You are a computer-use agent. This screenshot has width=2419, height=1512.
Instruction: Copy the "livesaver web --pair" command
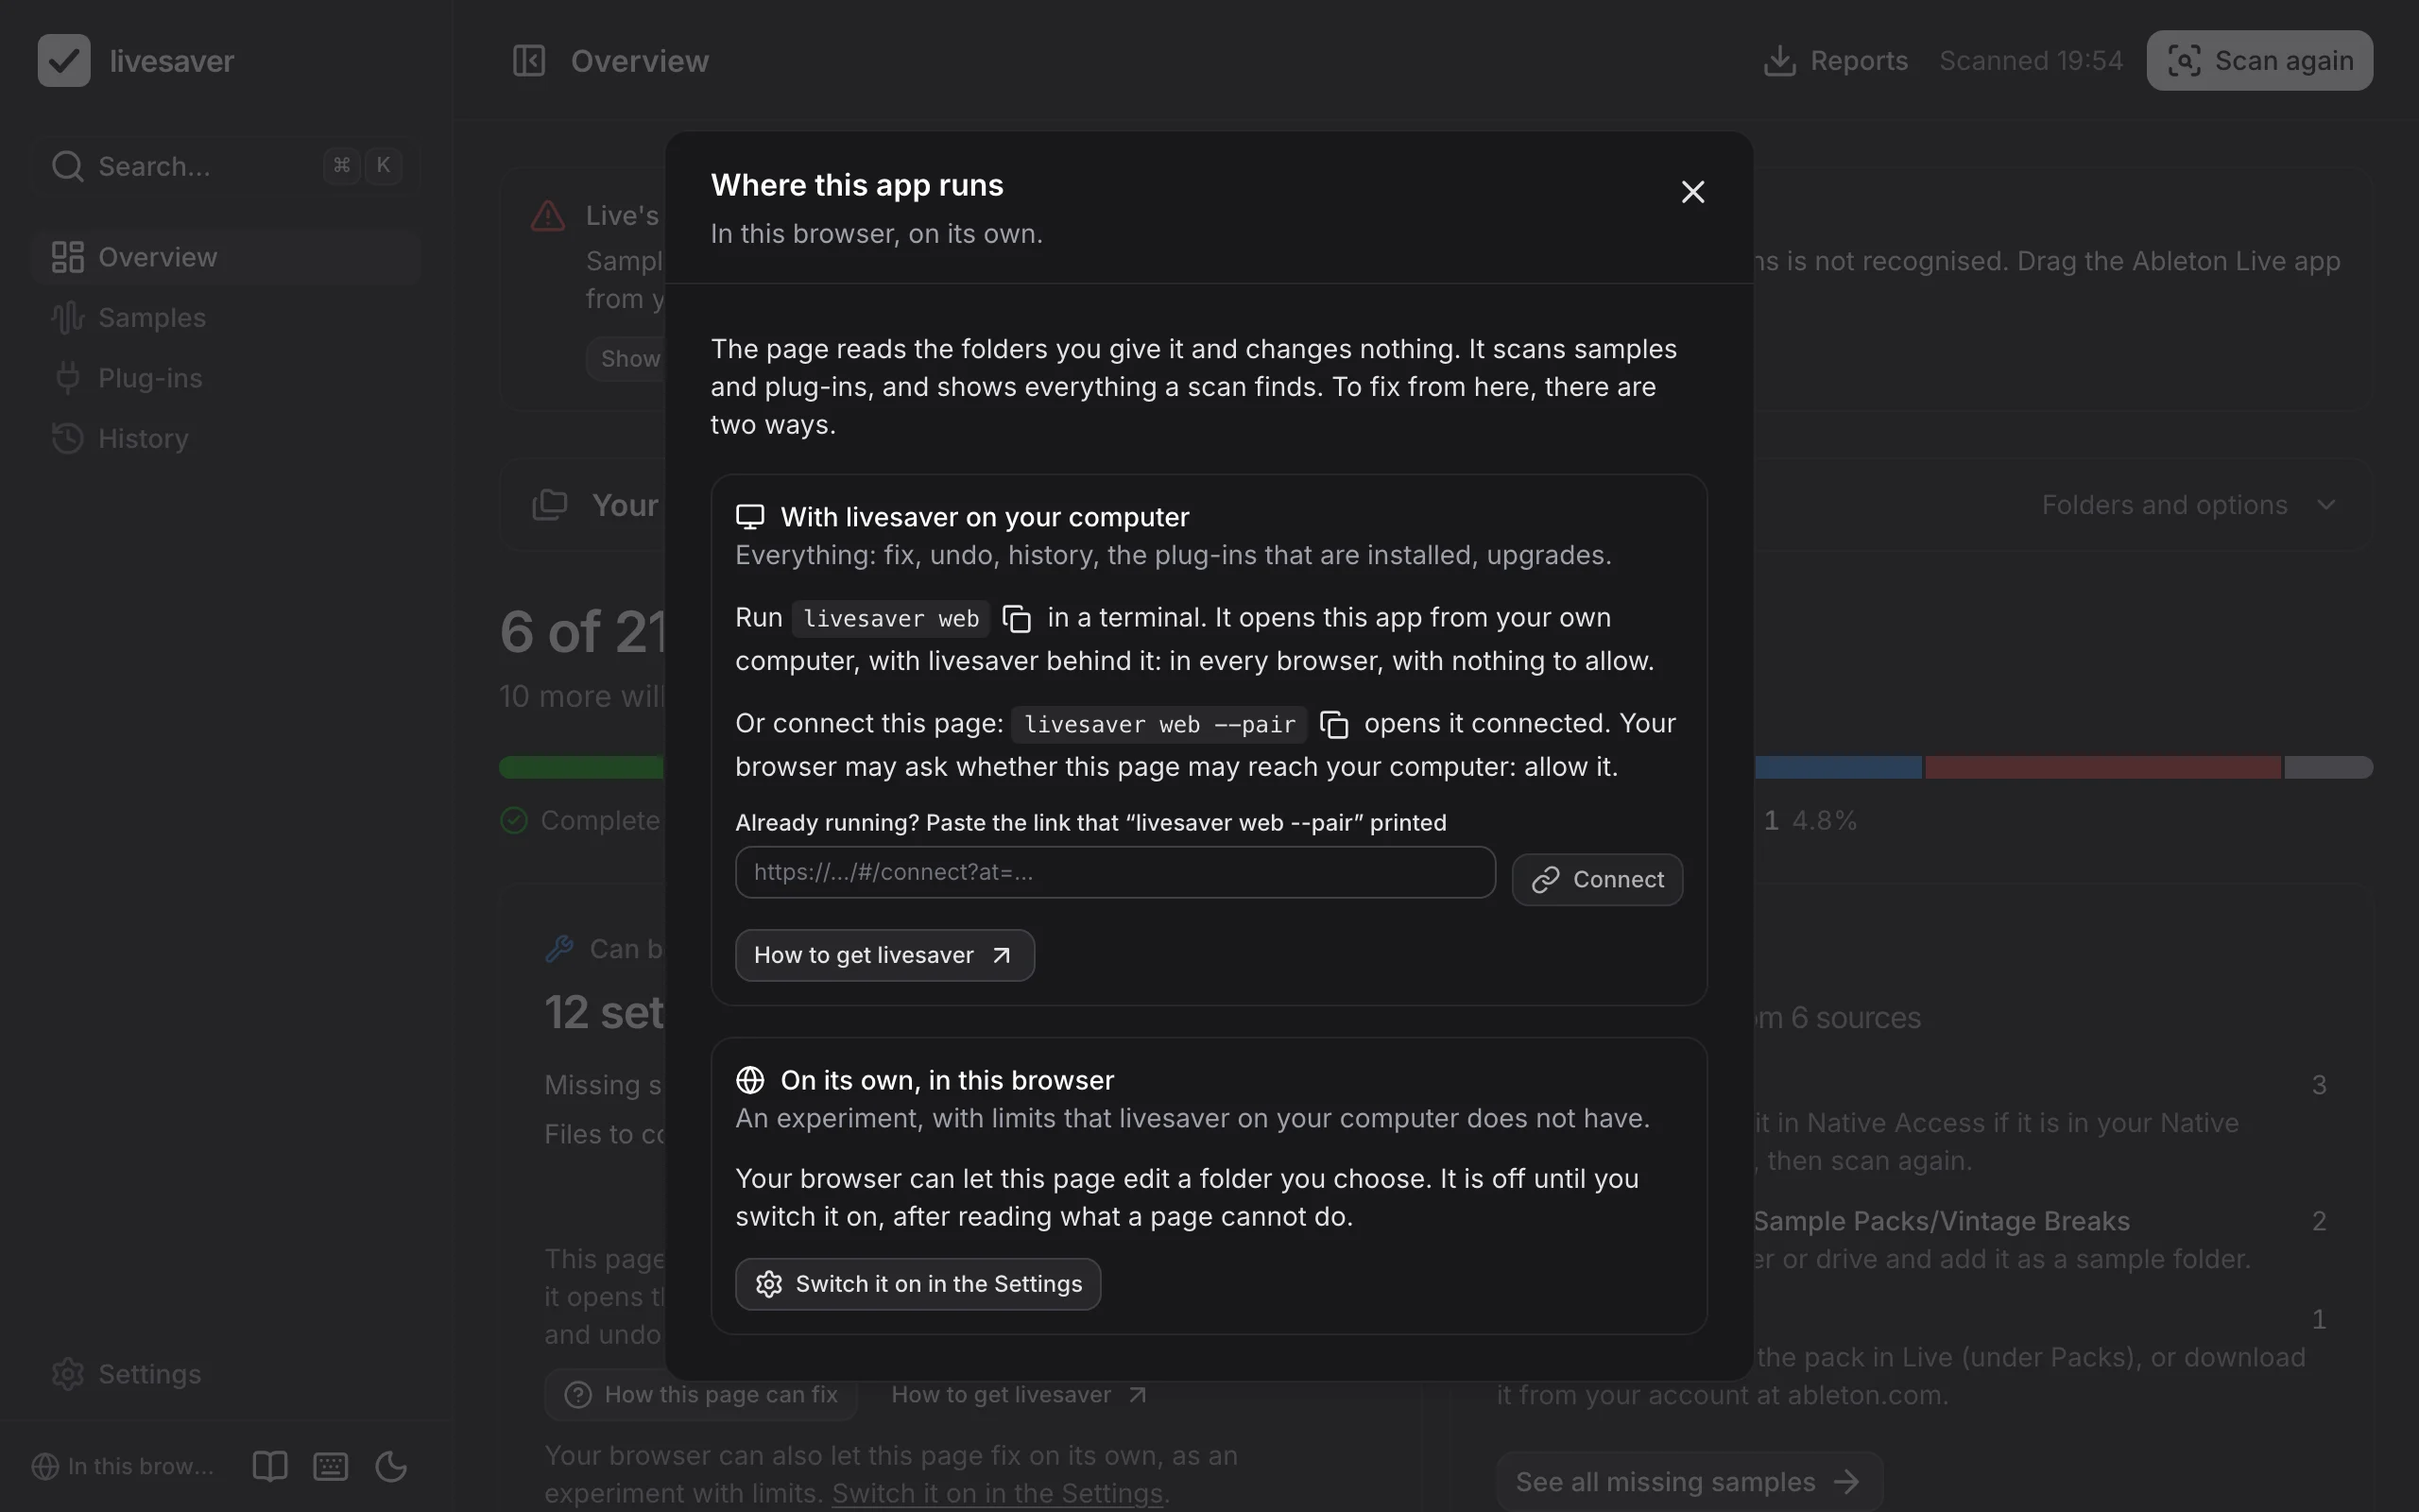click(1334, 725)
